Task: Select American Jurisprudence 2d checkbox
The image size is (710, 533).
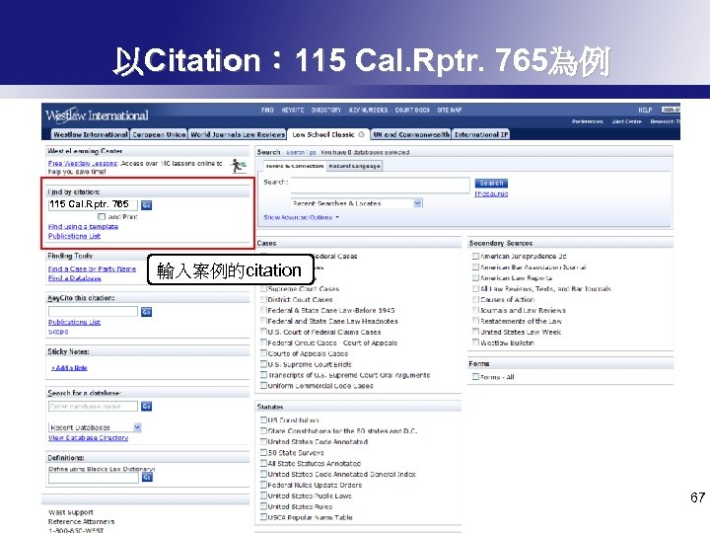Action: pyautogui.click(x=475, y=256)
